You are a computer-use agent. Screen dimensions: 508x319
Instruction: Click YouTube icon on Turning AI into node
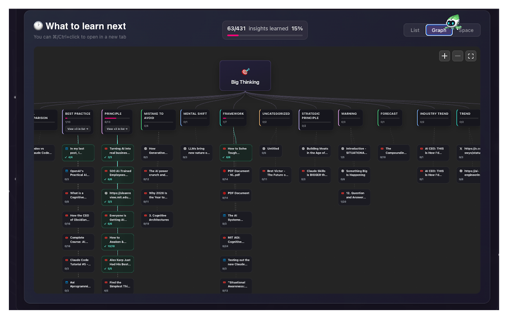[x=106, y=149]
